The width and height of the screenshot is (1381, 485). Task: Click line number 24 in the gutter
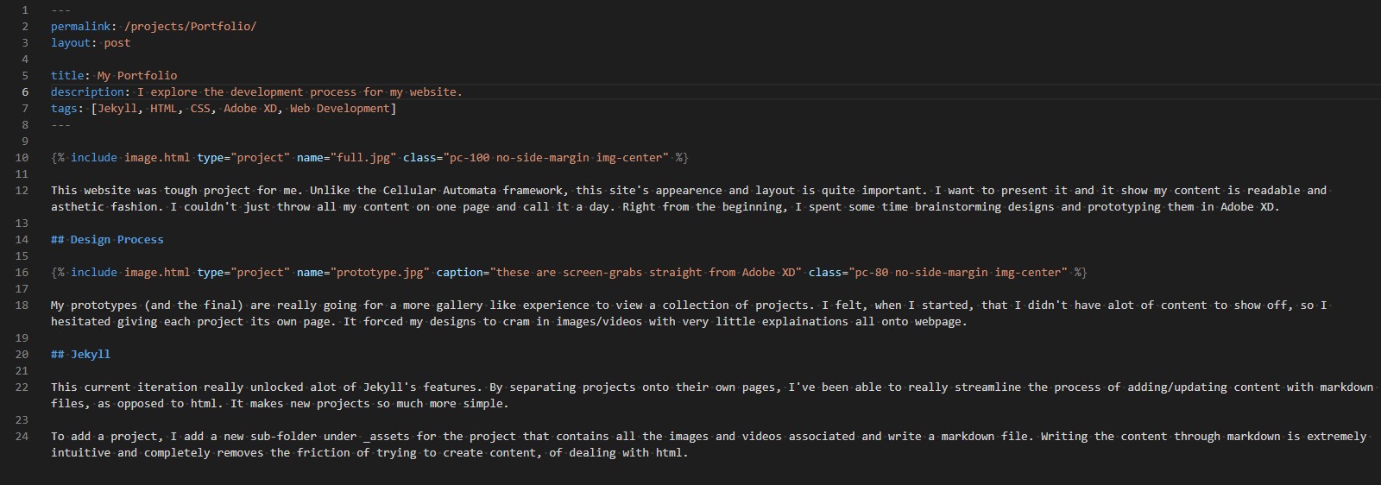(x=22, y=437)
